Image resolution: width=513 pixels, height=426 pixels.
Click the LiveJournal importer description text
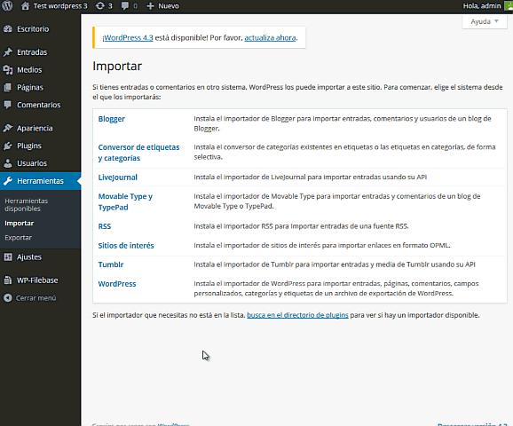point(310,177)
